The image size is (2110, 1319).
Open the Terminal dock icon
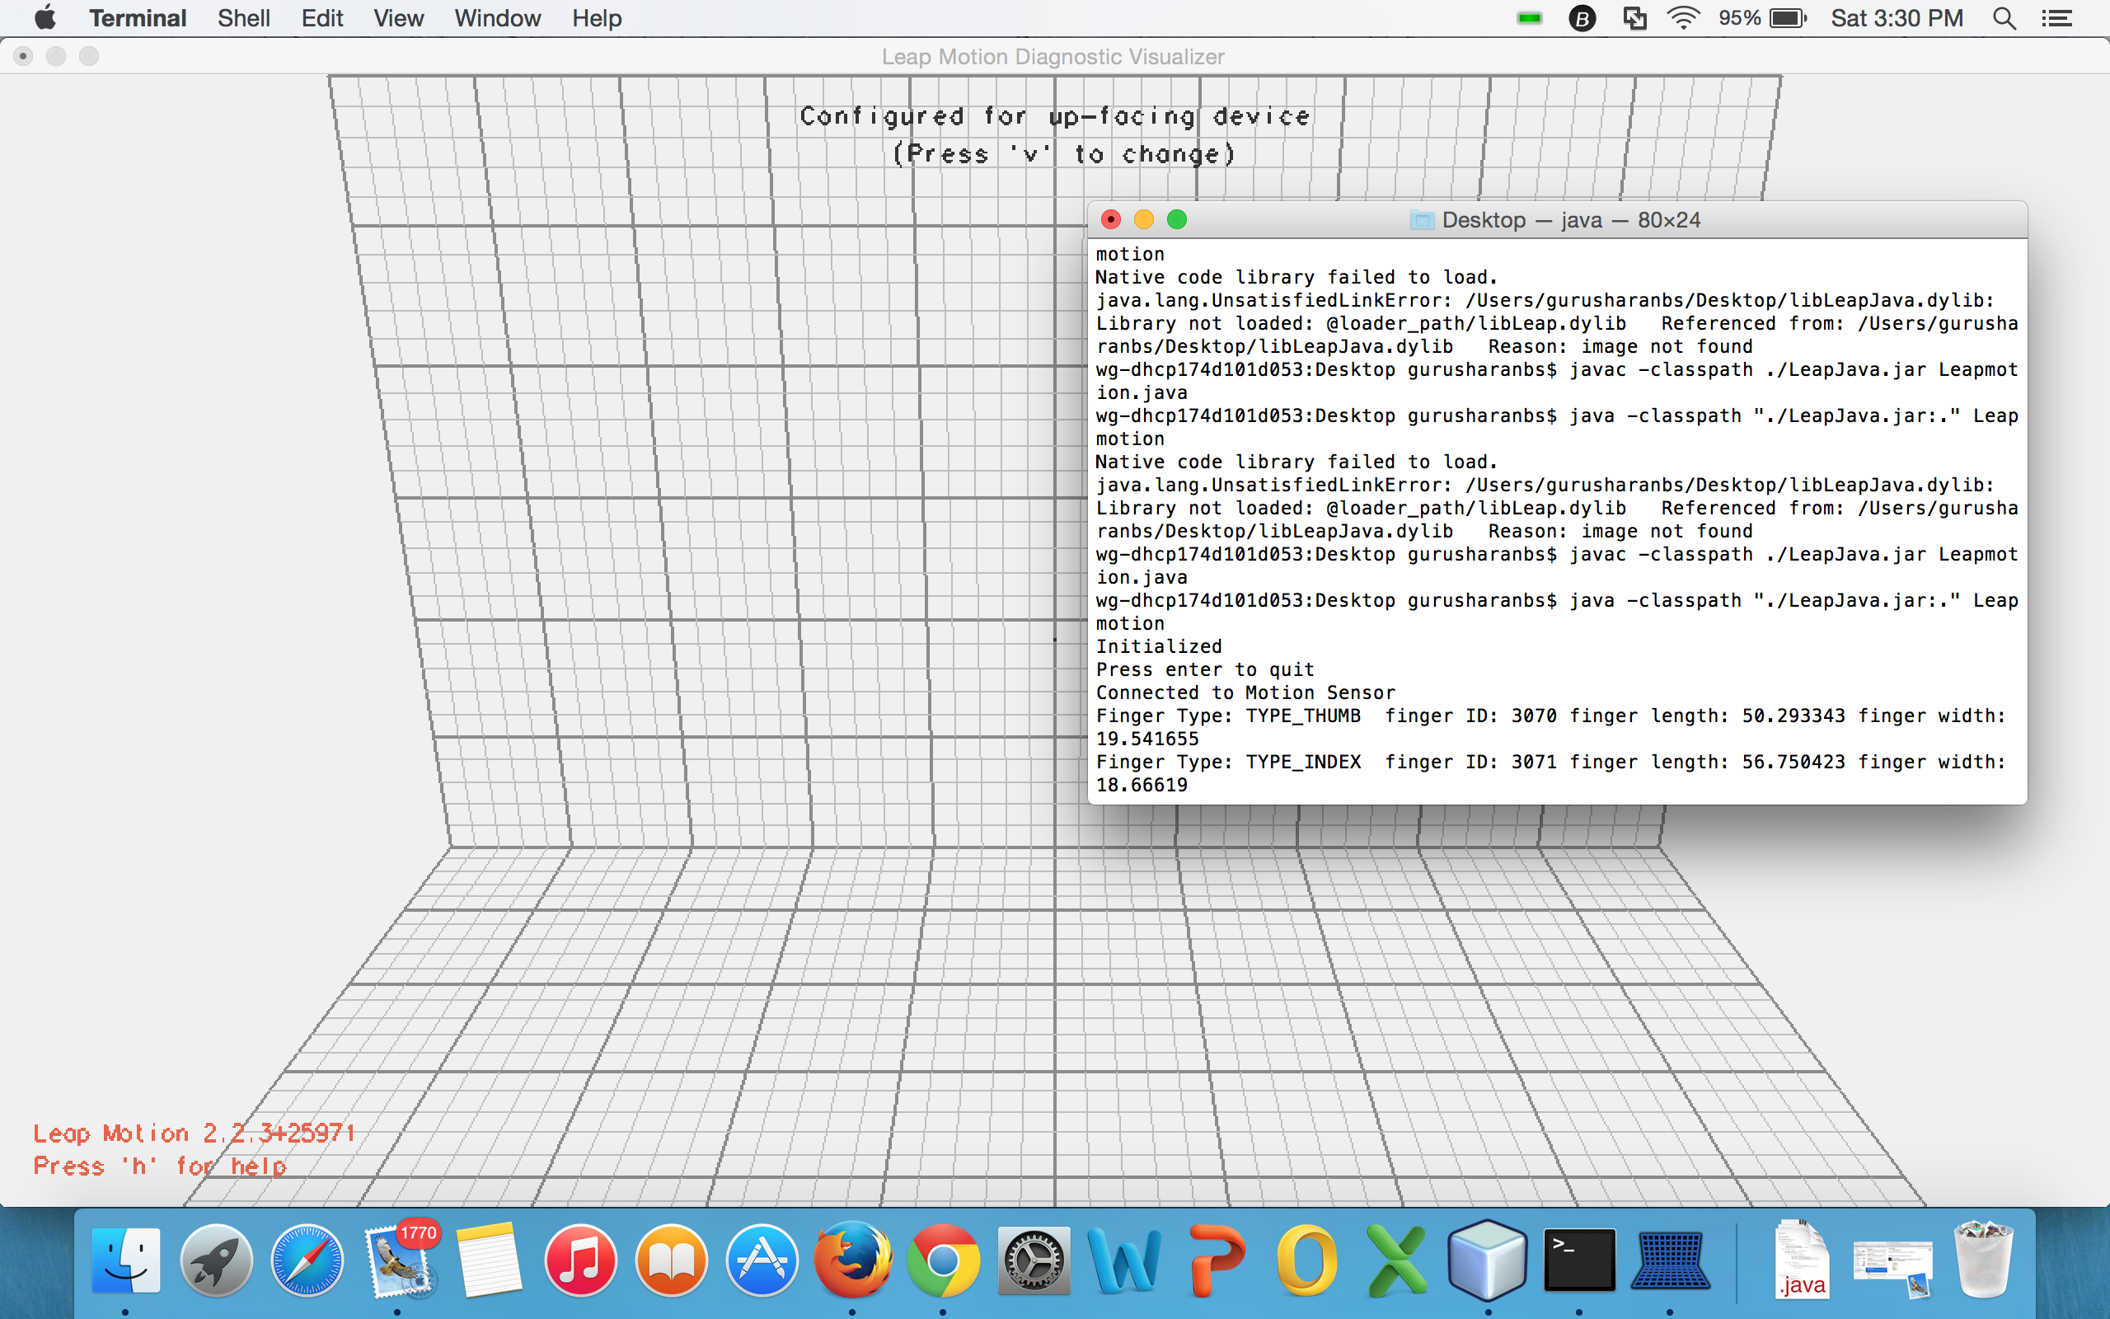click(x=1579, y=1260)
